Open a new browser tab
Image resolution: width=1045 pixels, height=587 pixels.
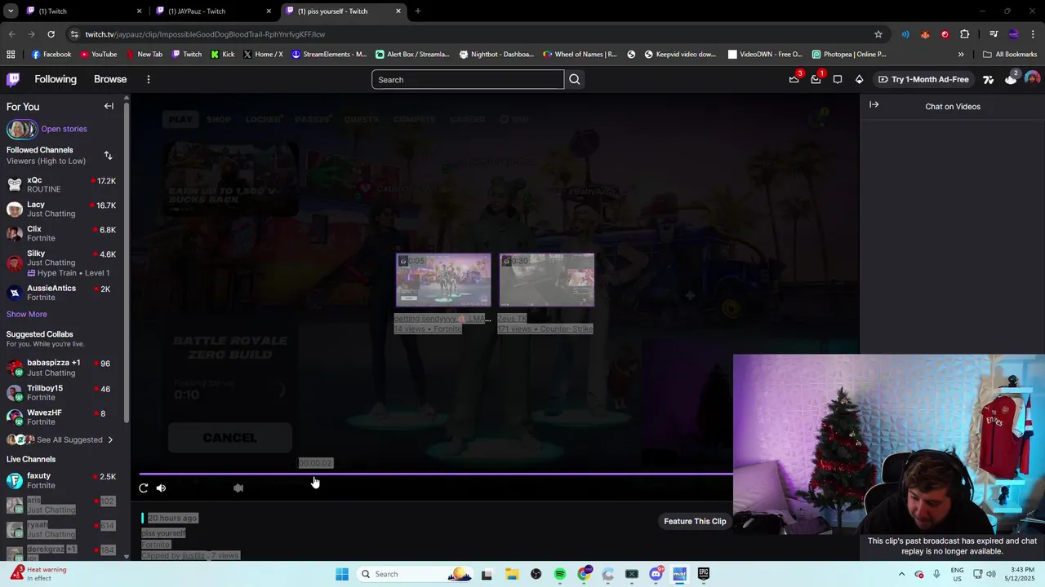point(418,11)
